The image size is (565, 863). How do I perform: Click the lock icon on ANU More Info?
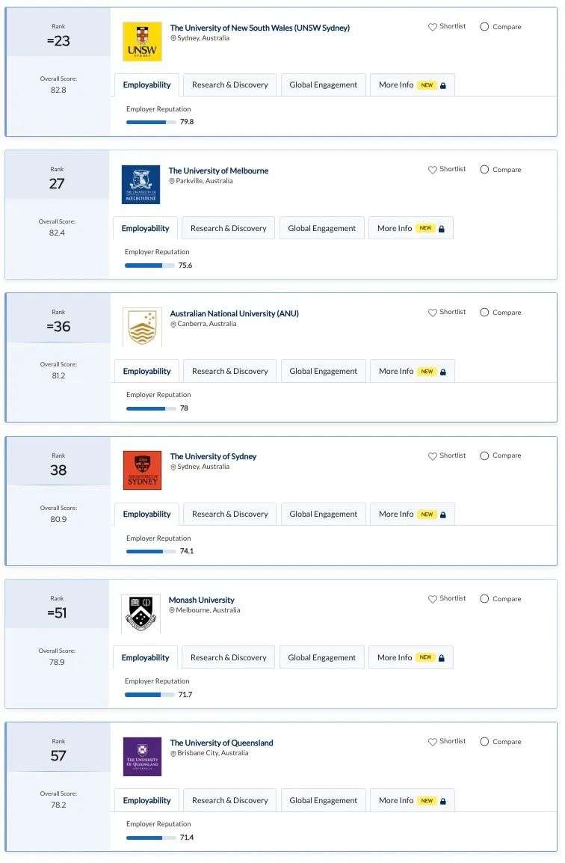click(x=443, y=372)
